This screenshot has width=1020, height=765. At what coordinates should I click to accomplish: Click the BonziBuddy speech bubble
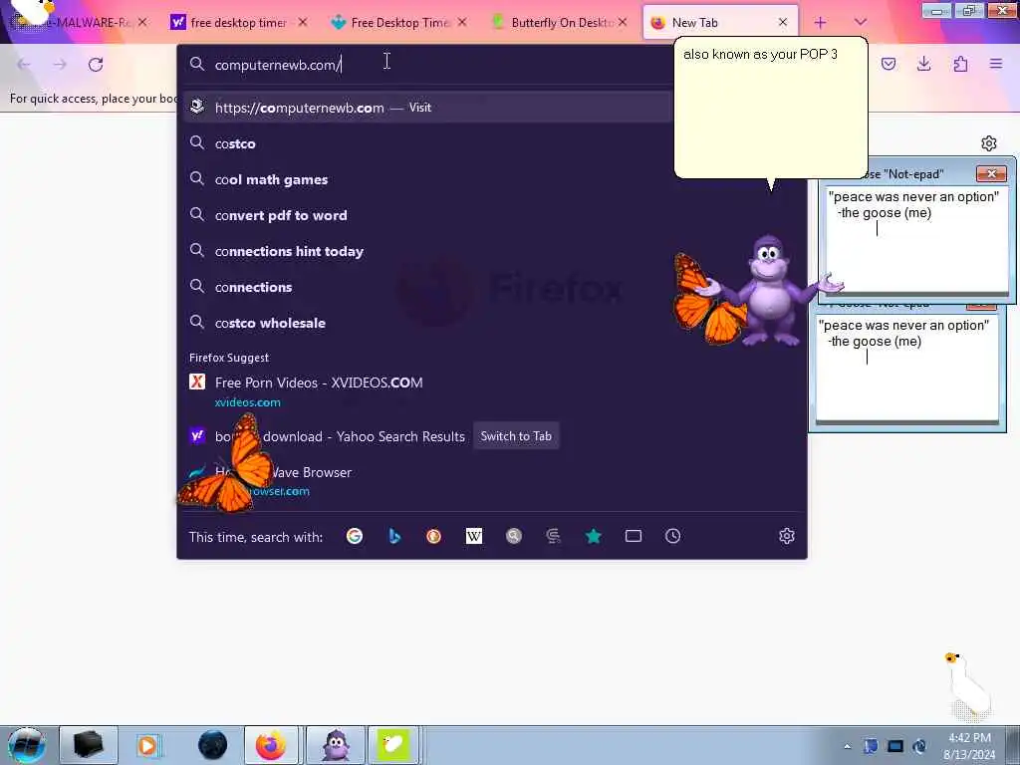(x=771, y=108)
